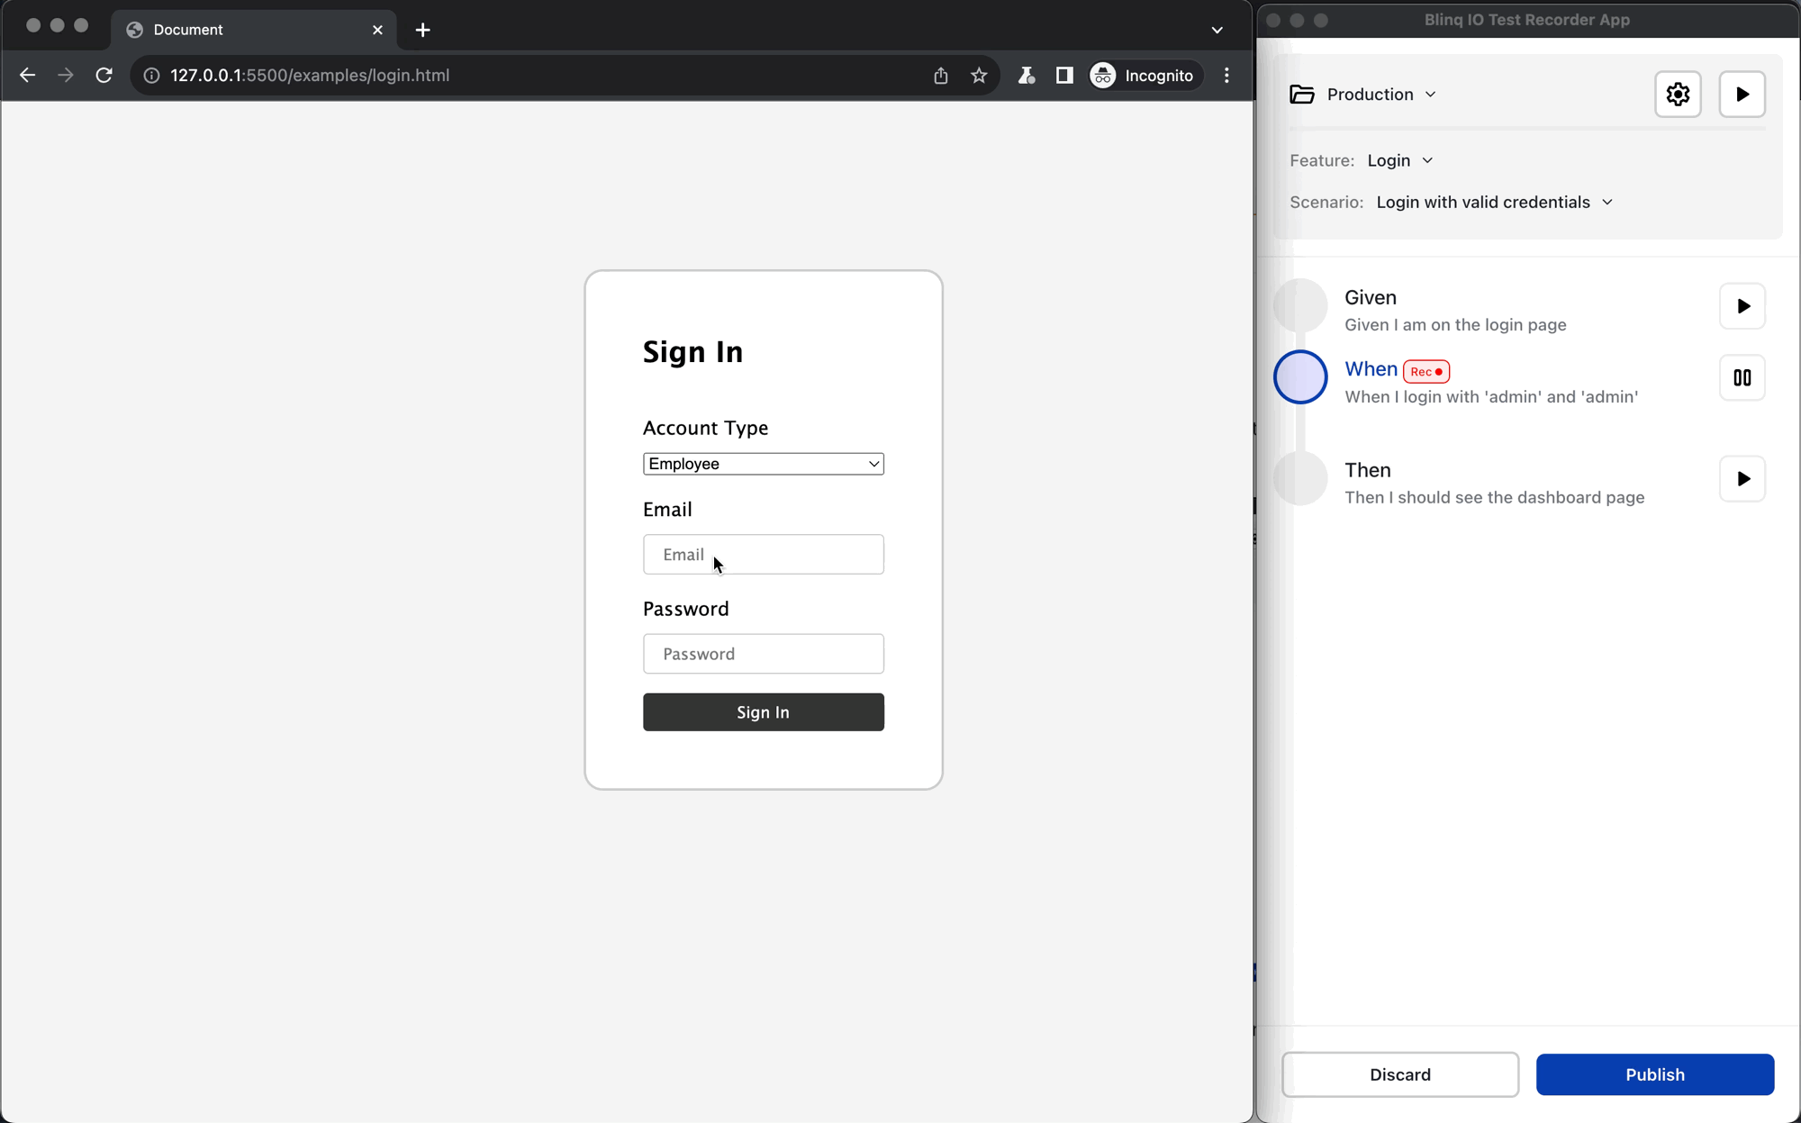
Task: Play the 'Then I should see the dashboard page' step
Action: [1742, 479]
